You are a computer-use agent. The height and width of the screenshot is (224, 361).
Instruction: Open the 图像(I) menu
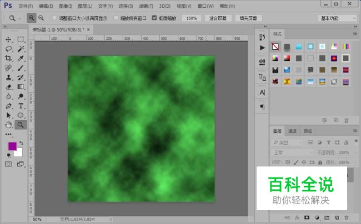[x=66, y=6]
